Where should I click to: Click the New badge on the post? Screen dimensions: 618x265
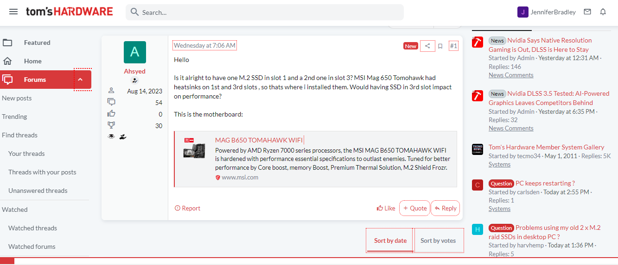(x=411, y=46)
